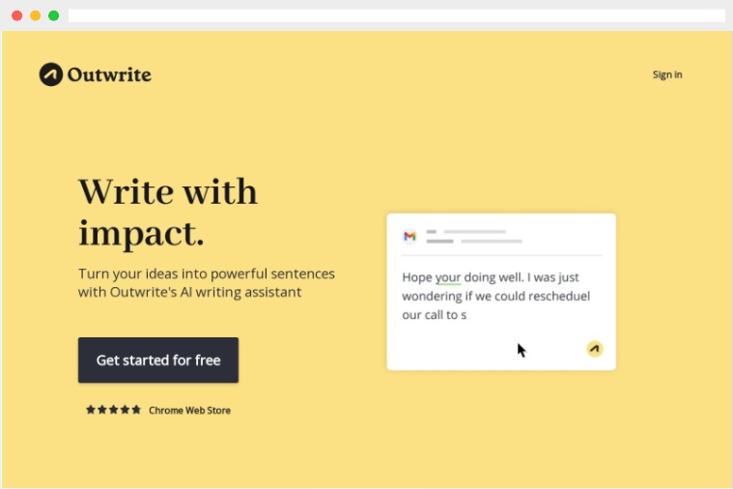733x489 pixels.
Task: Click Get started for free button
Action: point(158,360)
